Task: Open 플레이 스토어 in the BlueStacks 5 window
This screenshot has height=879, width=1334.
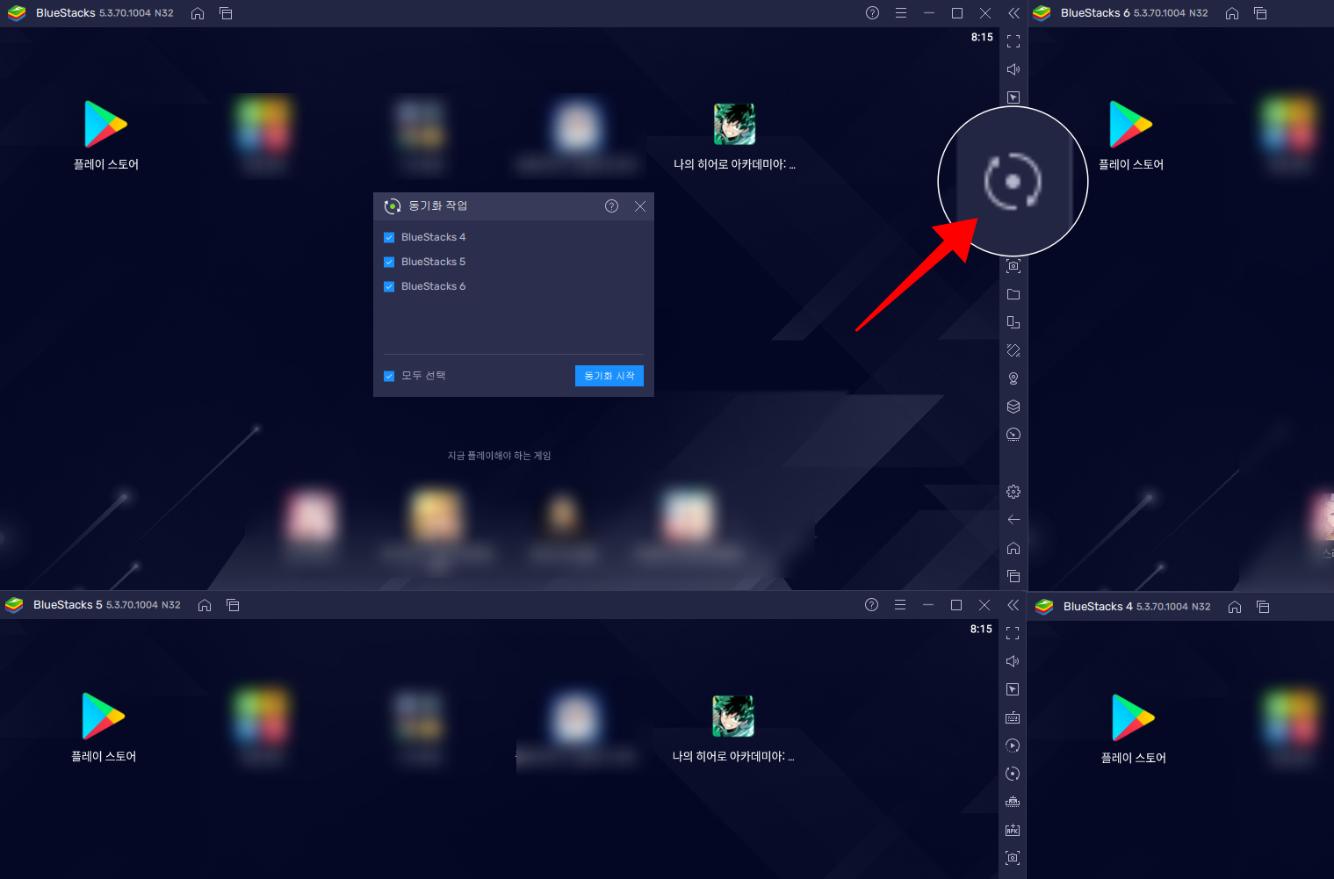Action: click(x=104, y=727)
